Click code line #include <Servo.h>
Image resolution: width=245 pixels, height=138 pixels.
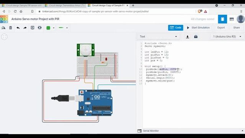pos(158,43)
